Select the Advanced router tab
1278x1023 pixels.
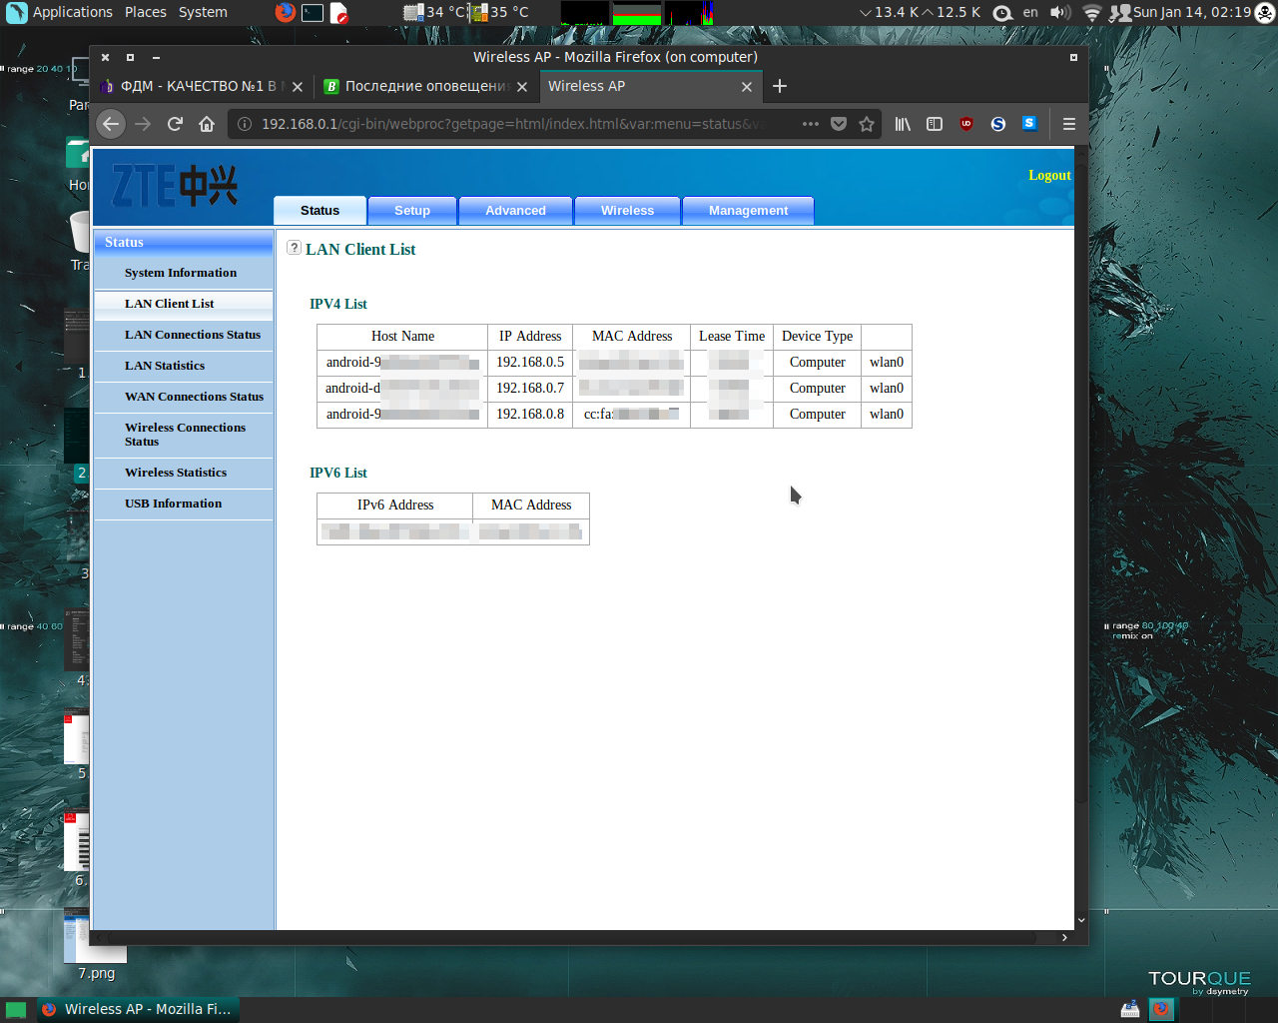tap(515, 211)
